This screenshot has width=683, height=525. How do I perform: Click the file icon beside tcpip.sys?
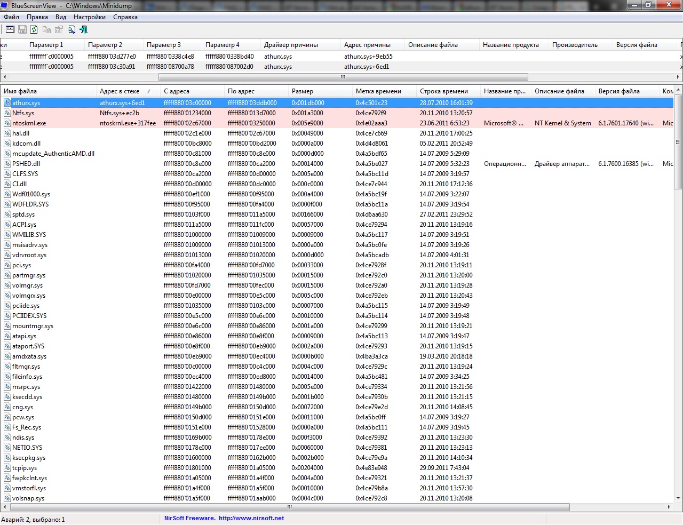tap(7, 468)
